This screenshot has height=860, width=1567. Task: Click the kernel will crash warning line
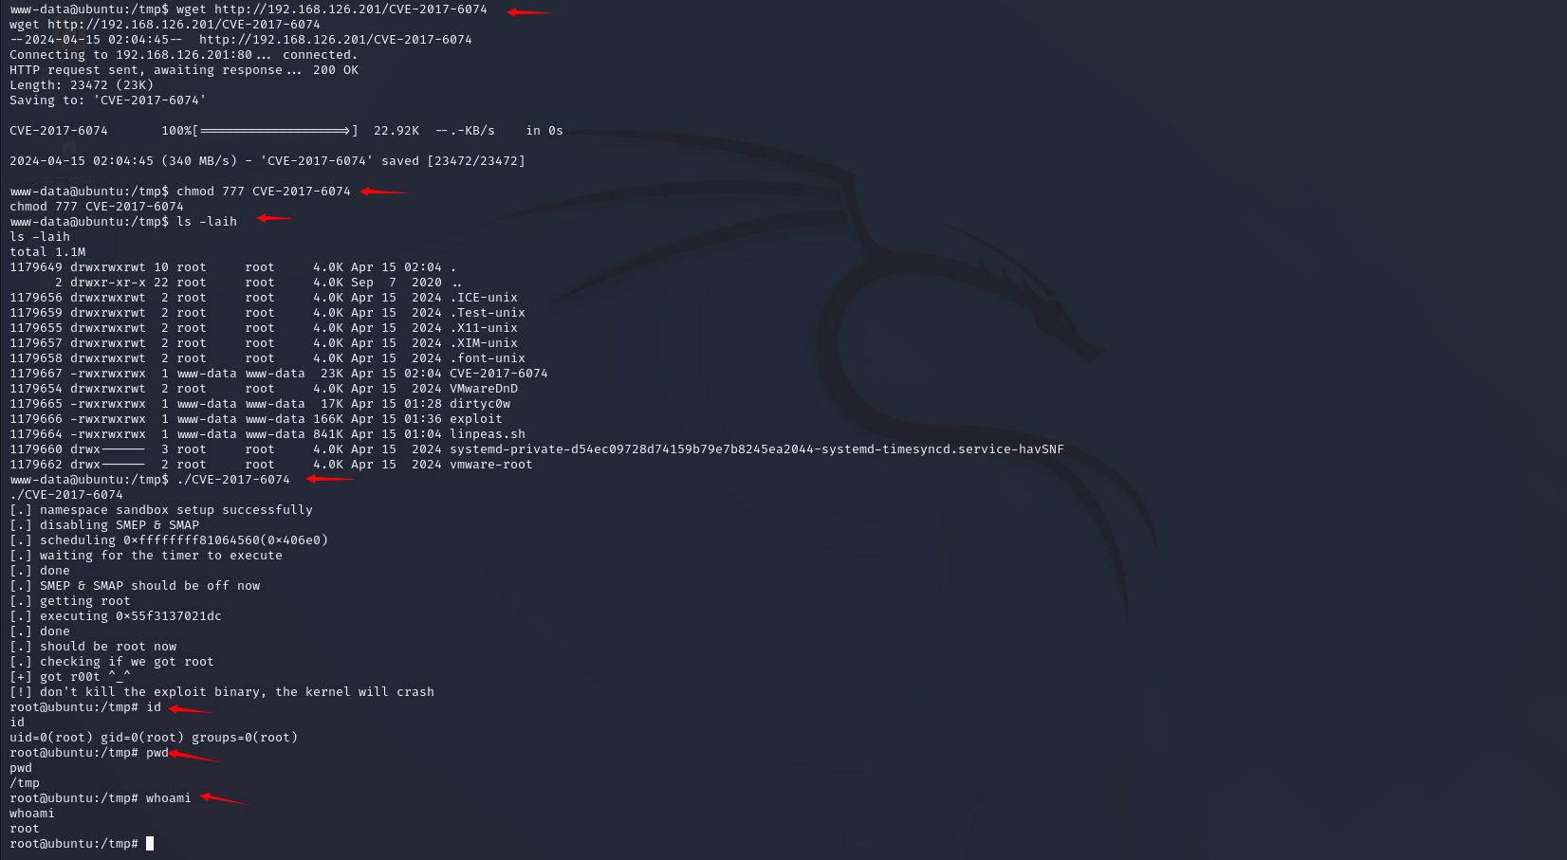coord(222,692)
